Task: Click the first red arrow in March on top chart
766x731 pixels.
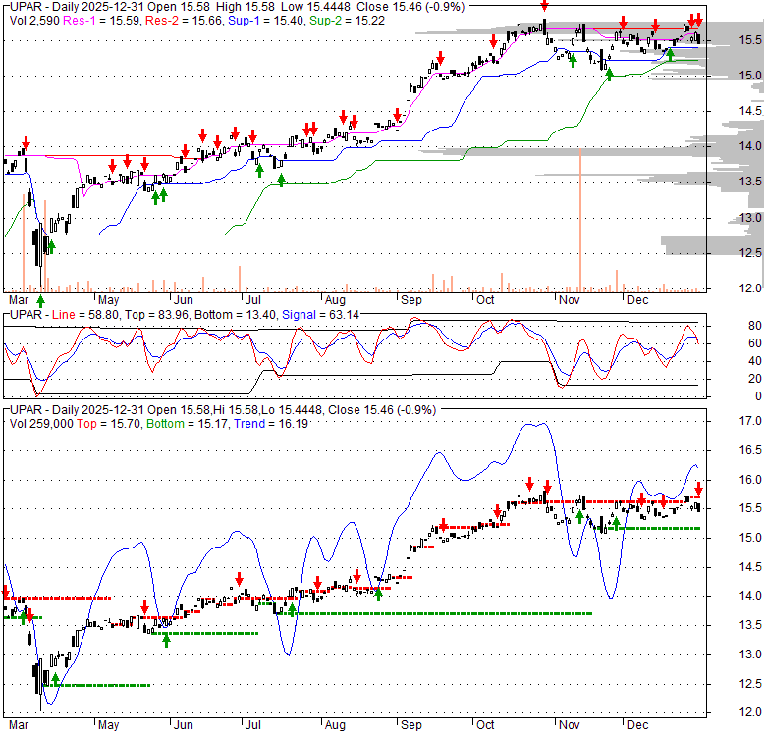Action: point(27,143)
